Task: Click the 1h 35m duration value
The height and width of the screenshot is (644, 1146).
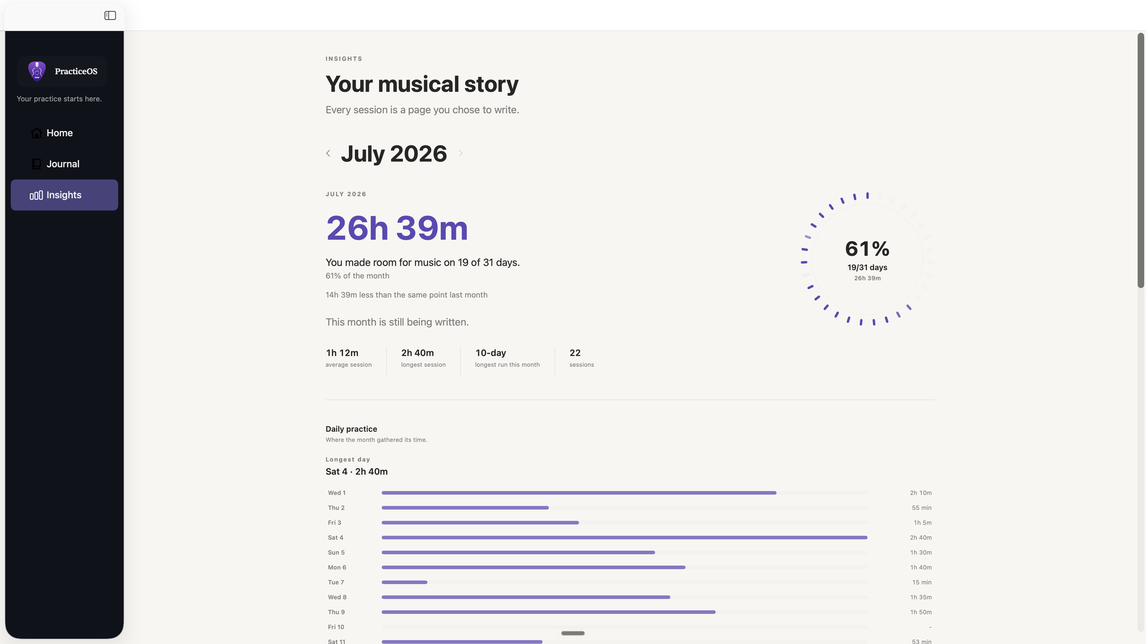Action: 920,597
